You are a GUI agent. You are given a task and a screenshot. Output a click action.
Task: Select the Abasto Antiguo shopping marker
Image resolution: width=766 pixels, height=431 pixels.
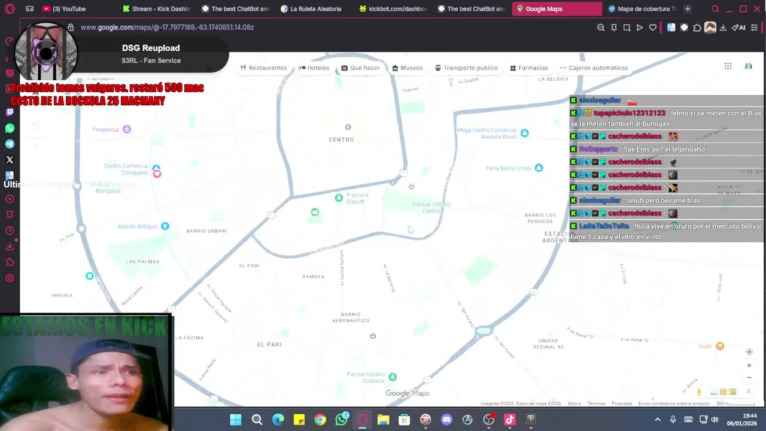click(165, 226)
